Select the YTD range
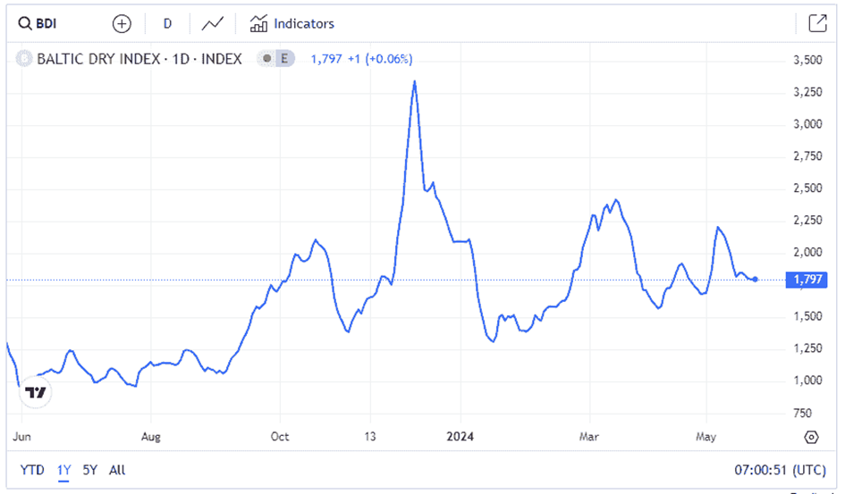845x494 pixels. [x=32, y=470]
